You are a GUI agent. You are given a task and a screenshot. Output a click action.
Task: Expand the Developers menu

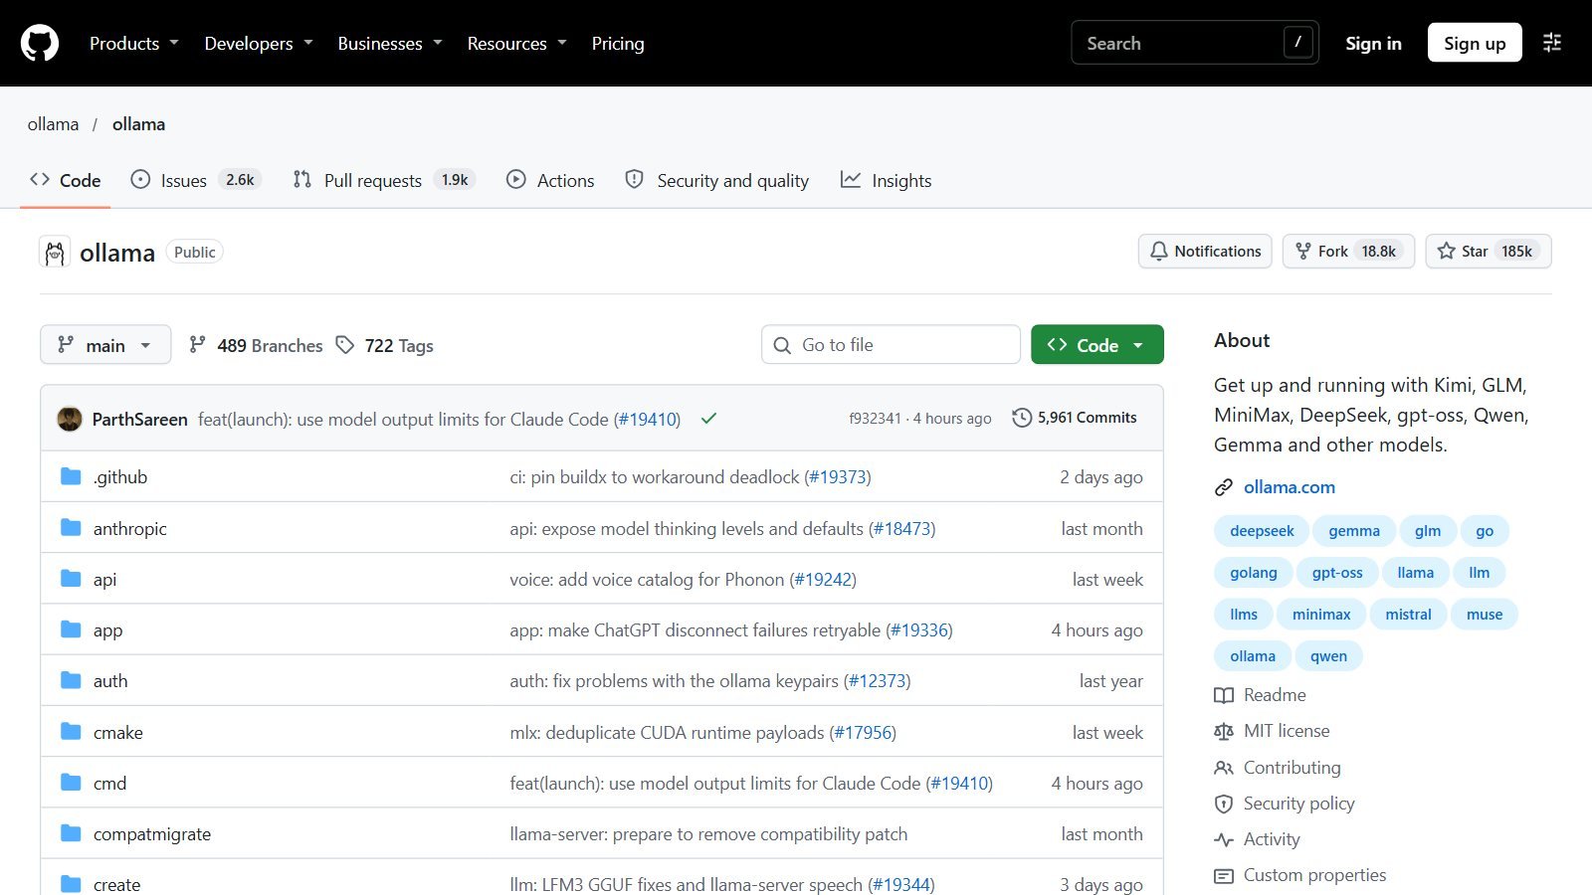(259, 43)
